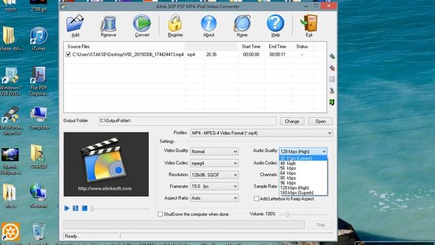Click the Open output folder button
This screenshot has height=245, width=435.
click(320, 121)
